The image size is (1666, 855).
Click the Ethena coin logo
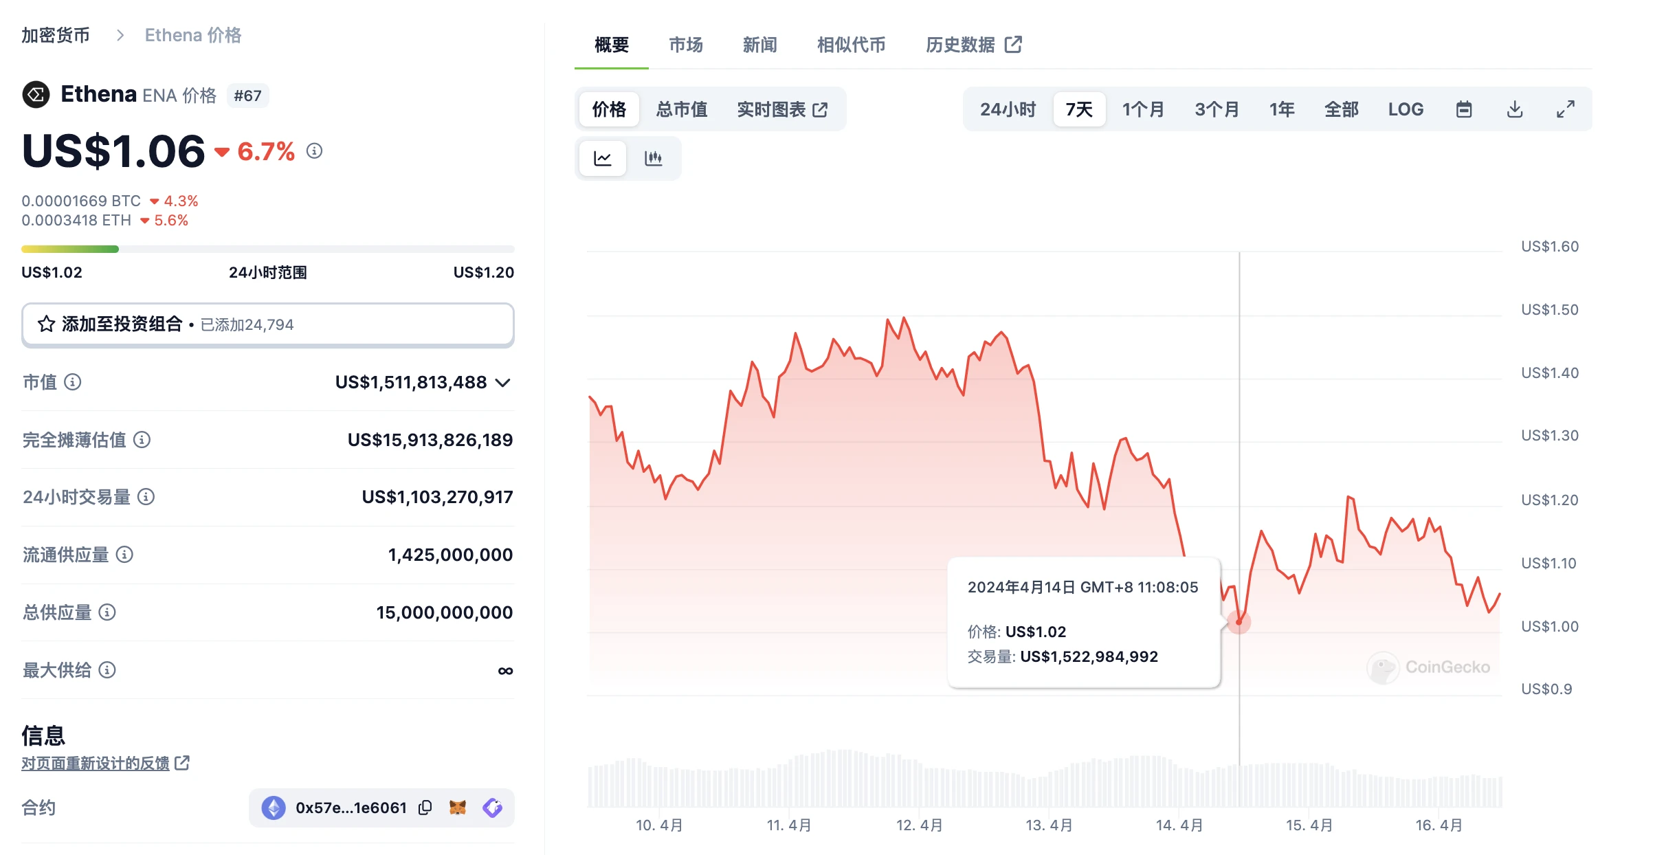[35, 94]
